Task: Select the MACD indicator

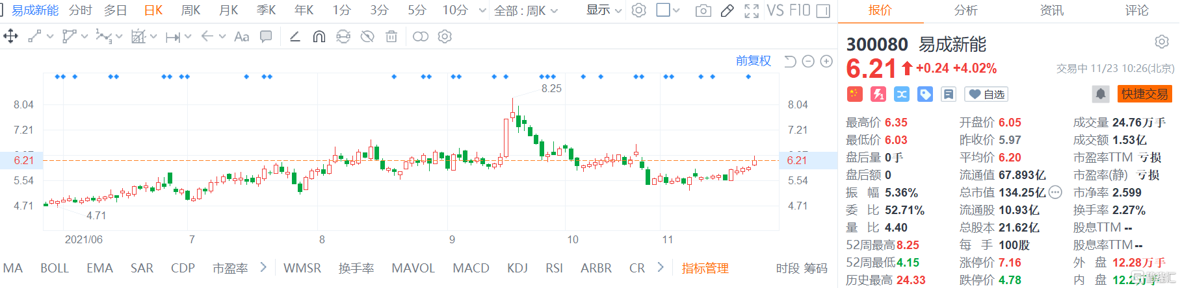Action: click(x=471, y=268)
